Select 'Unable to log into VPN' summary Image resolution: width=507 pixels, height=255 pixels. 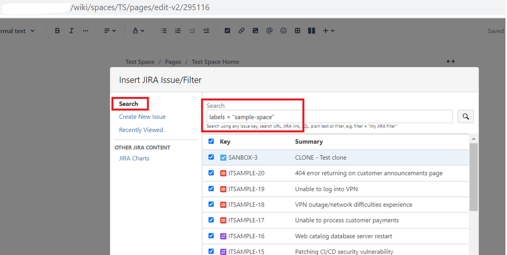point(326,189)
